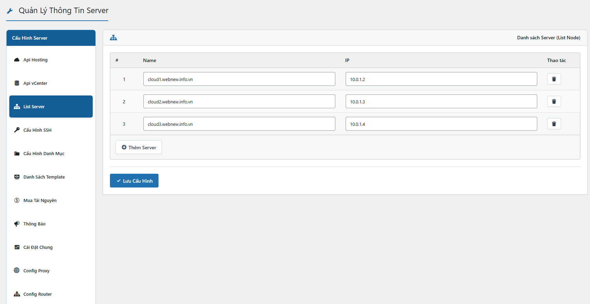Viewport: 590px width, 304px height.
Task: Remove server with IP 10.0.1.4
Action: pos(554,124)
